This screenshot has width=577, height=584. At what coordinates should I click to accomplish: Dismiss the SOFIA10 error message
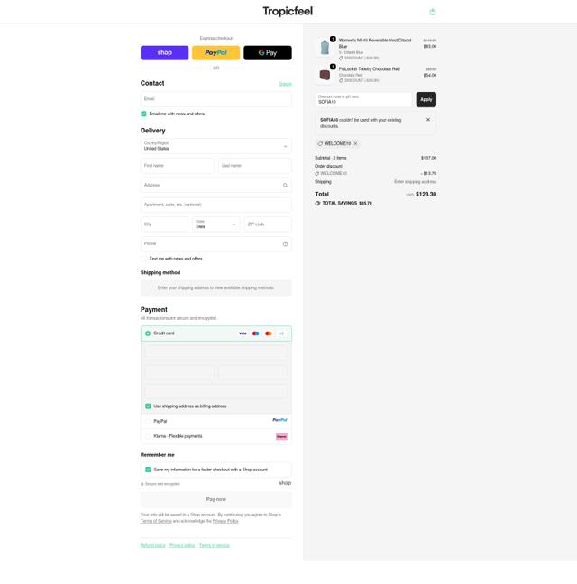[428, 120]
